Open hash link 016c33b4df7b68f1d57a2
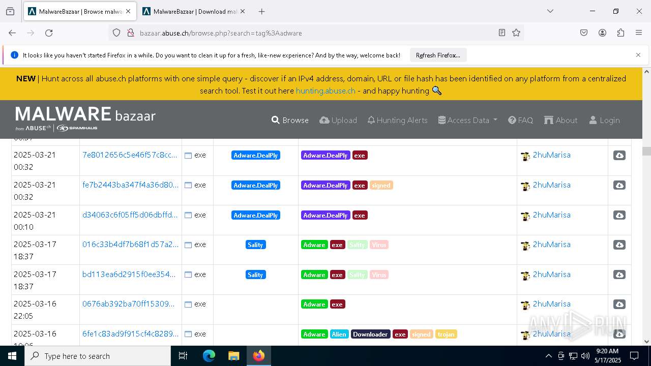Image resolution: width=651 pixels, height=366 pixels. pos(130,245)
